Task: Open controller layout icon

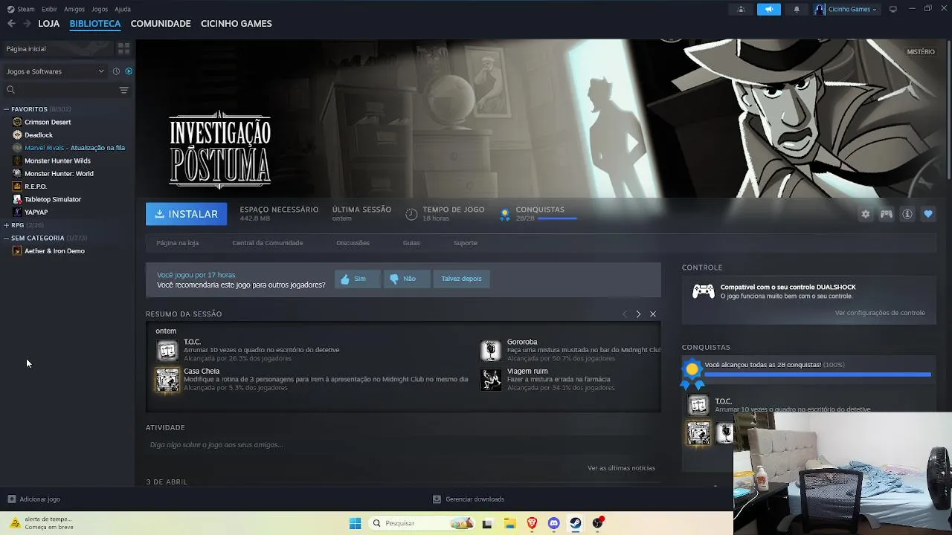Action: click(886, 214)
